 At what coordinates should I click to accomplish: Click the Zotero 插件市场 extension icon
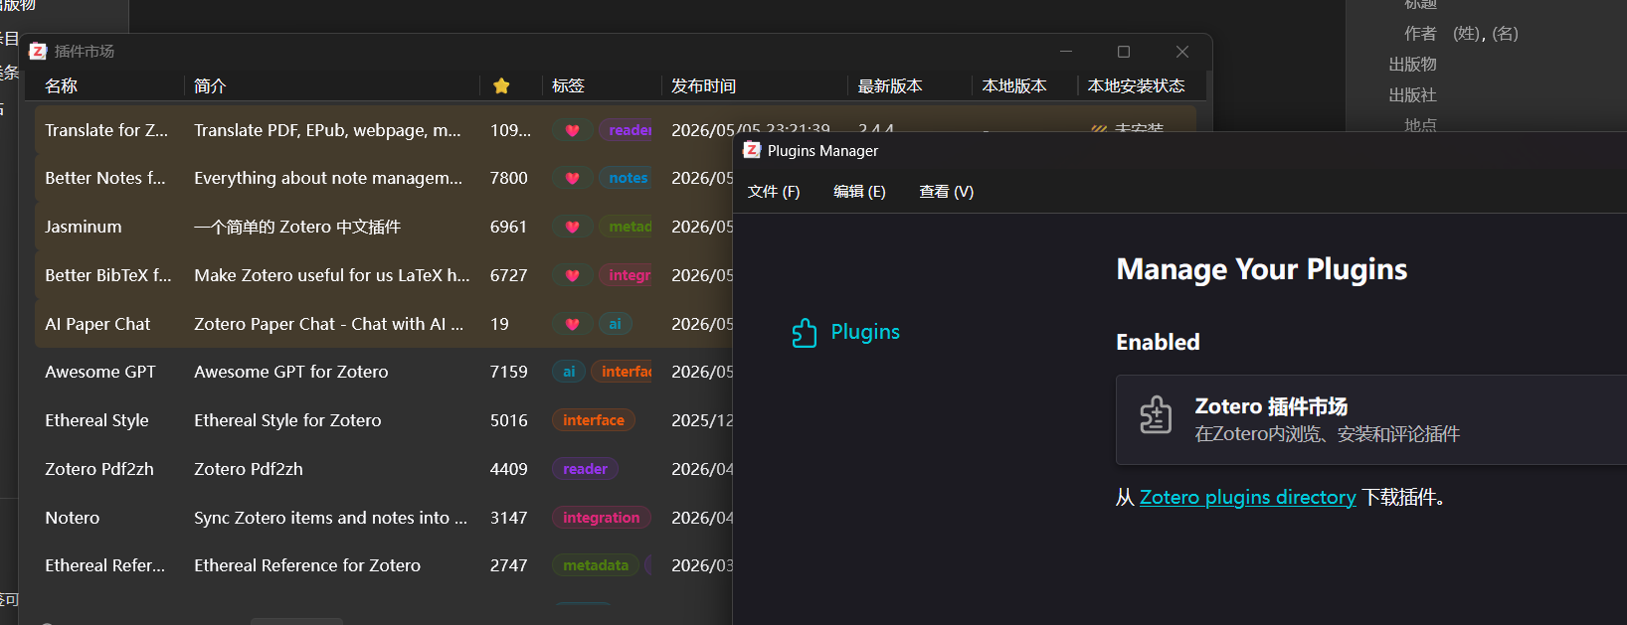point(1156,415)
